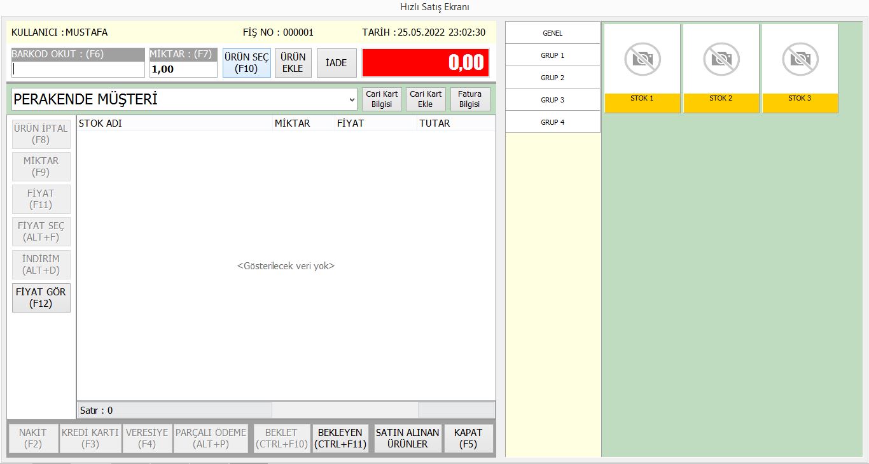Add the STOK 3 product tile
This screenshot has height=464, width=869.
coord(800,68)
